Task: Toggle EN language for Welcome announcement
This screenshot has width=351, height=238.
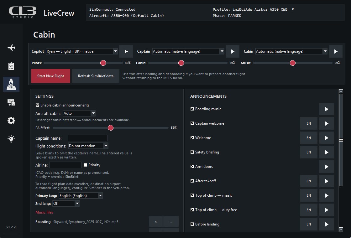Action: coord(309,138)
